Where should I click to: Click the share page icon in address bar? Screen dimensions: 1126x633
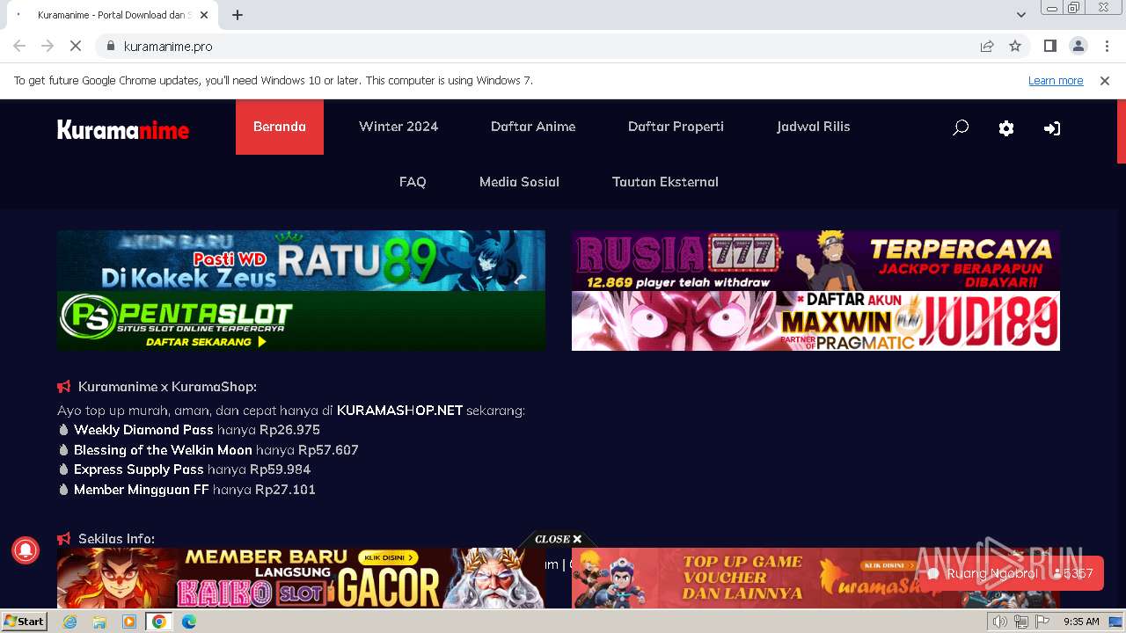987,46
